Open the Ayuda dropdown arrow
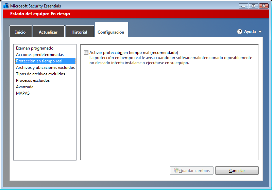272x190 pixels. pyautogui.click(x=260, y=32)
